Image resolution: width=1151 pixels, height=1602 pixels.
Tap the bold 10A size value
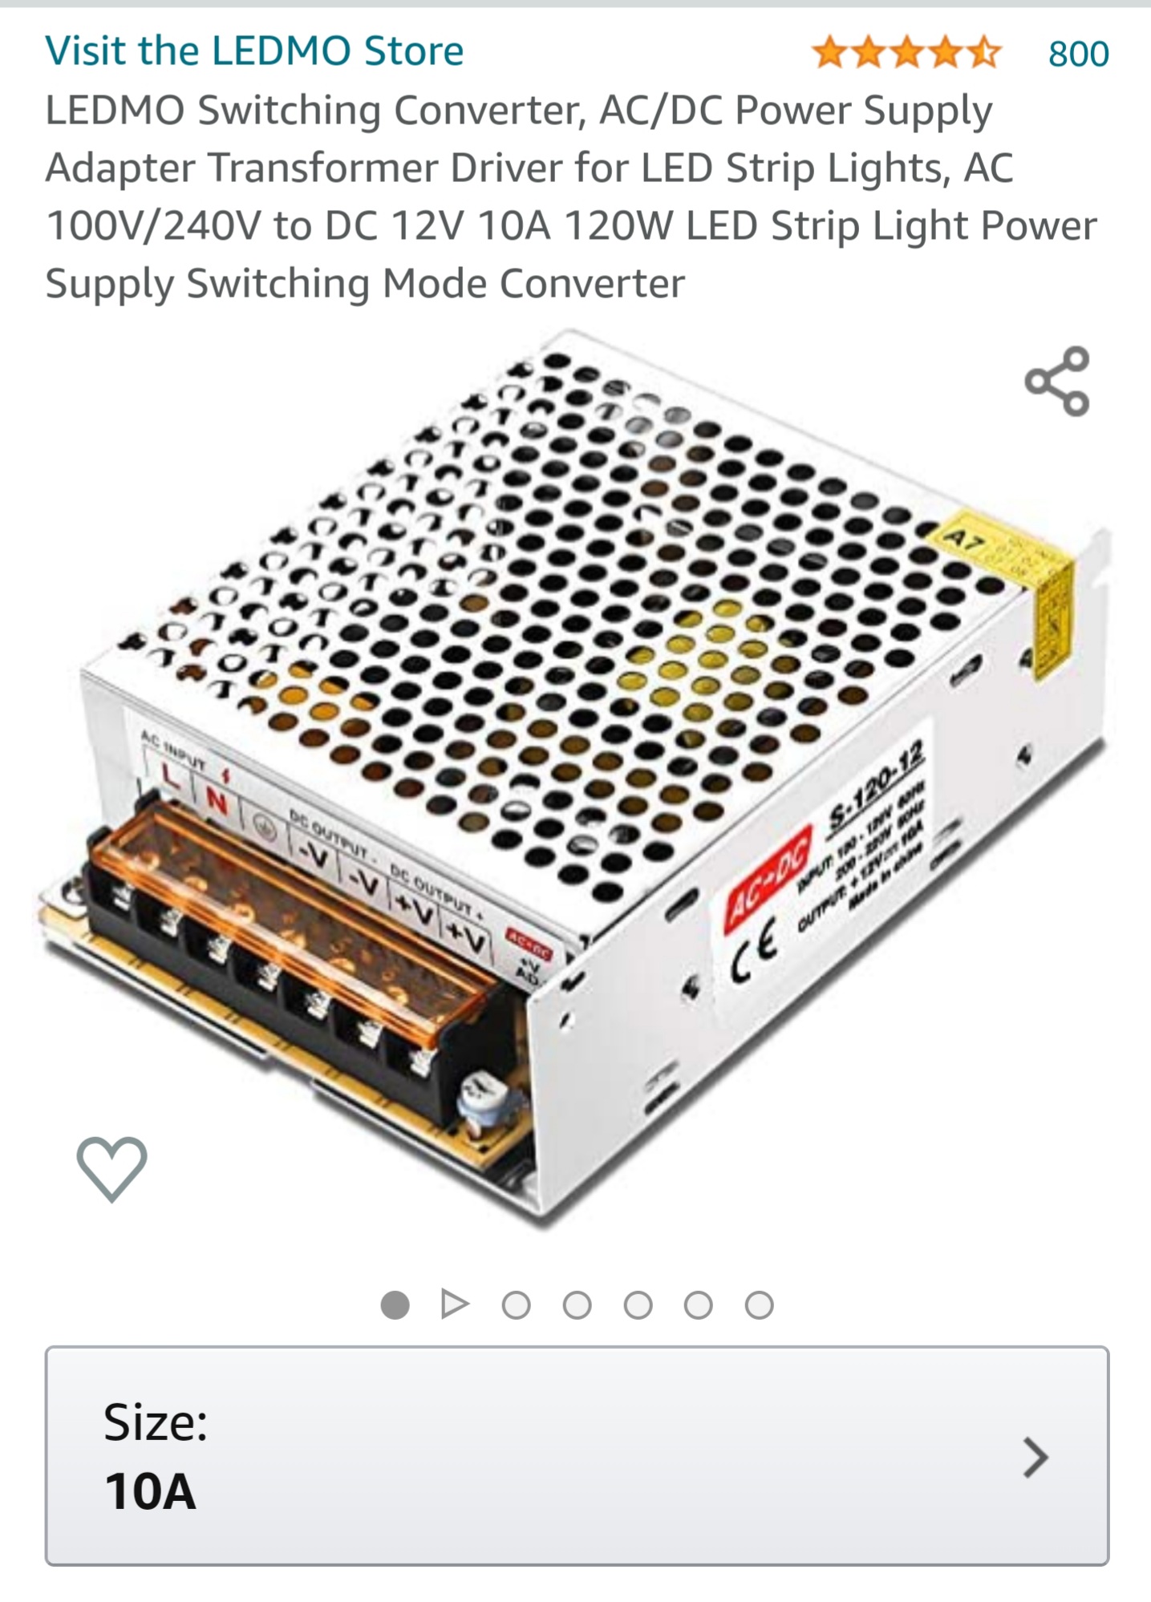(x=150, y=1491)
